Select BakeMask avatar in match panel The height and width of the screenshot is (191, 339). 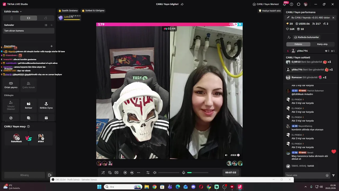[x=16, y=137]
